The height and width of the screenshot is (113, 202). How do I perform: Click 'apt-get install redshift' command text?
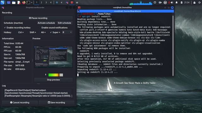(x=96, y=17)
